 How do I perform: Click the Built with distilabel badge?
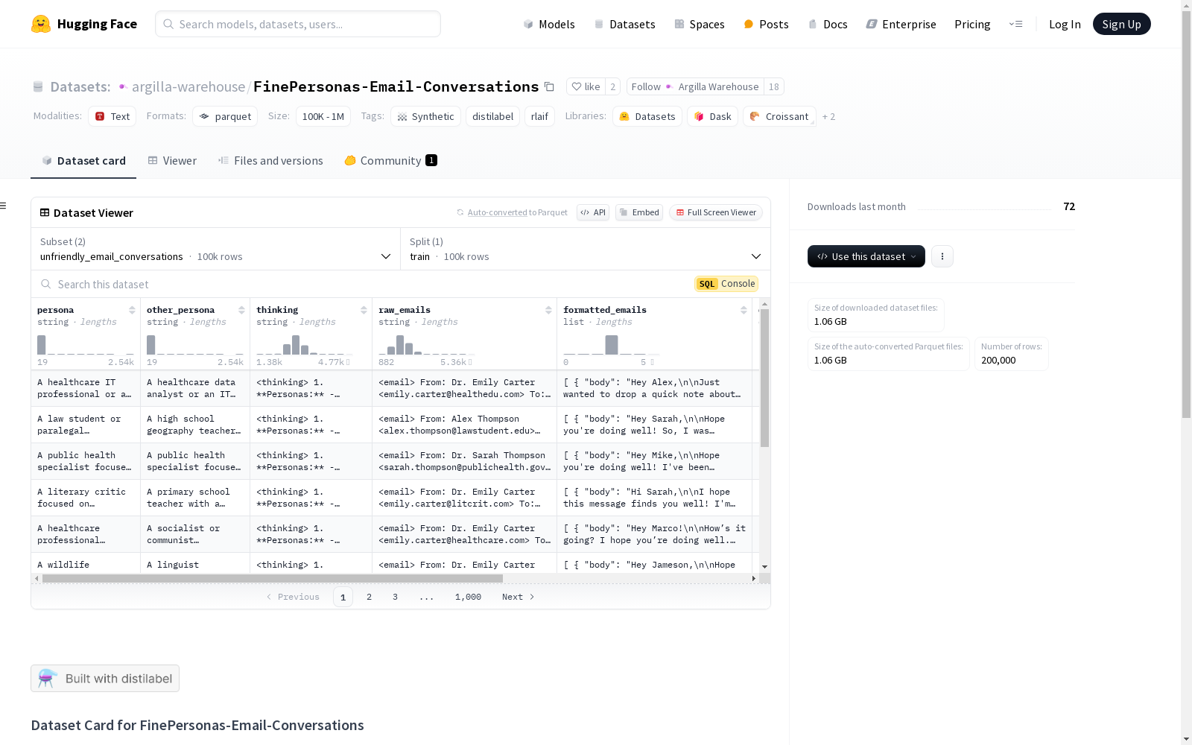click(x=105, y=678)
